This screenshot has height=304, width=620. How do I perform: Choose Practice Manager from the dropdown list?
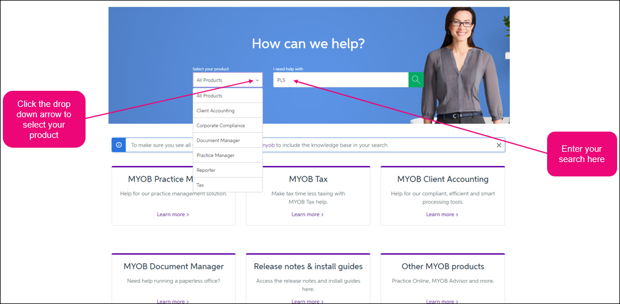pos(227,155)
